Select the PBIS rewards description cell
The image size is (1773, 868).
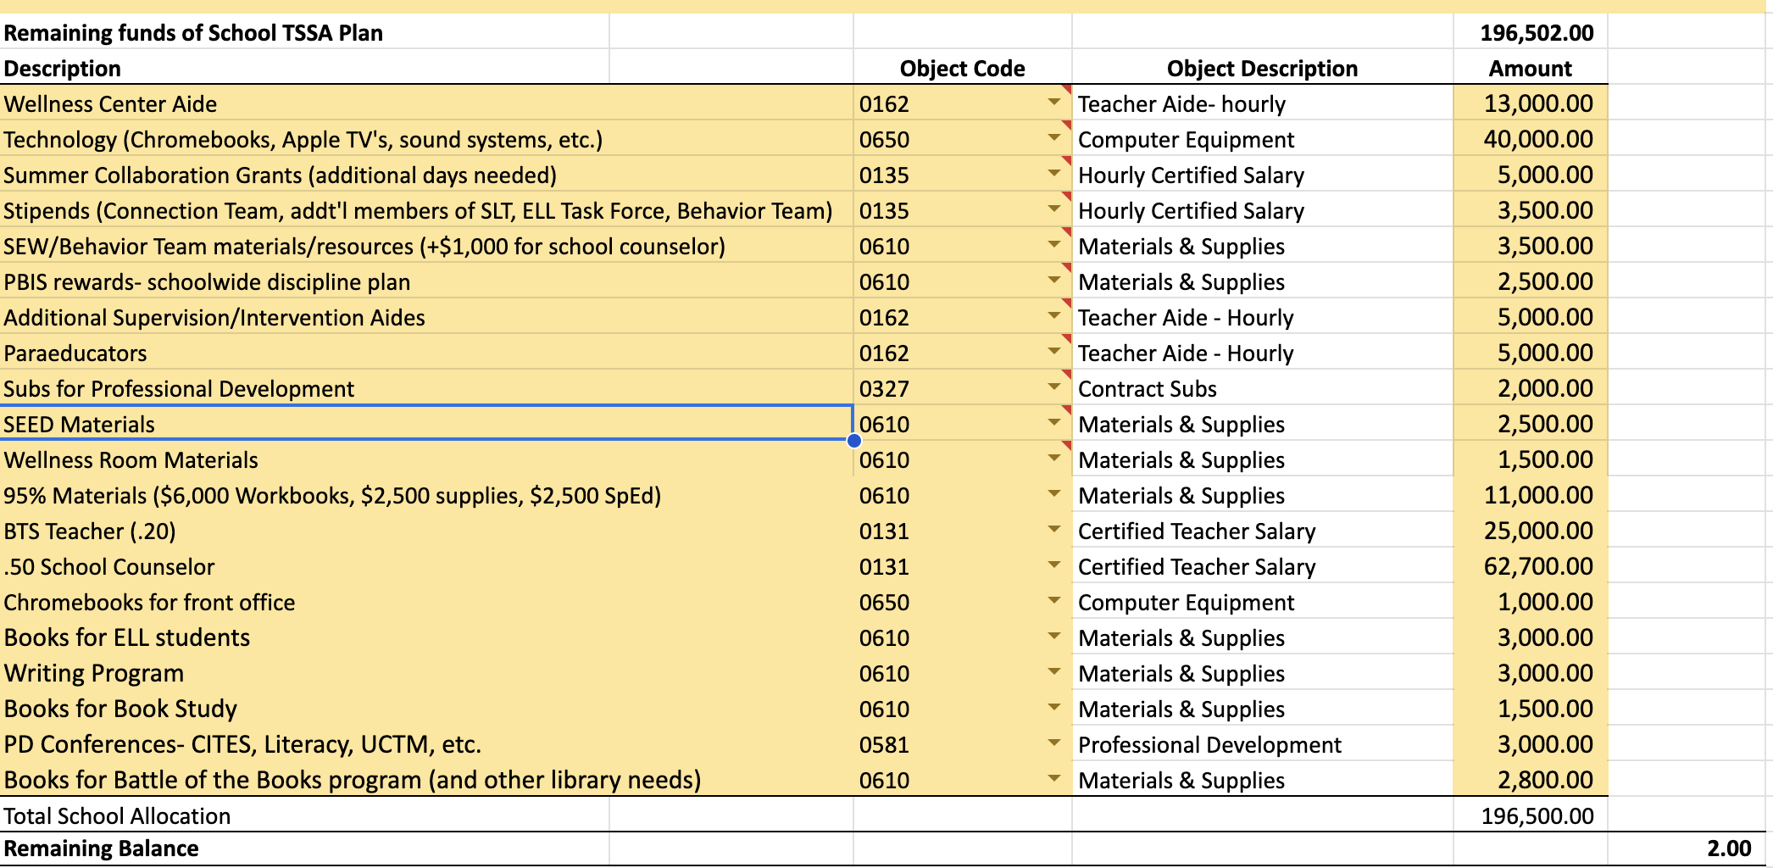[426, 281]
